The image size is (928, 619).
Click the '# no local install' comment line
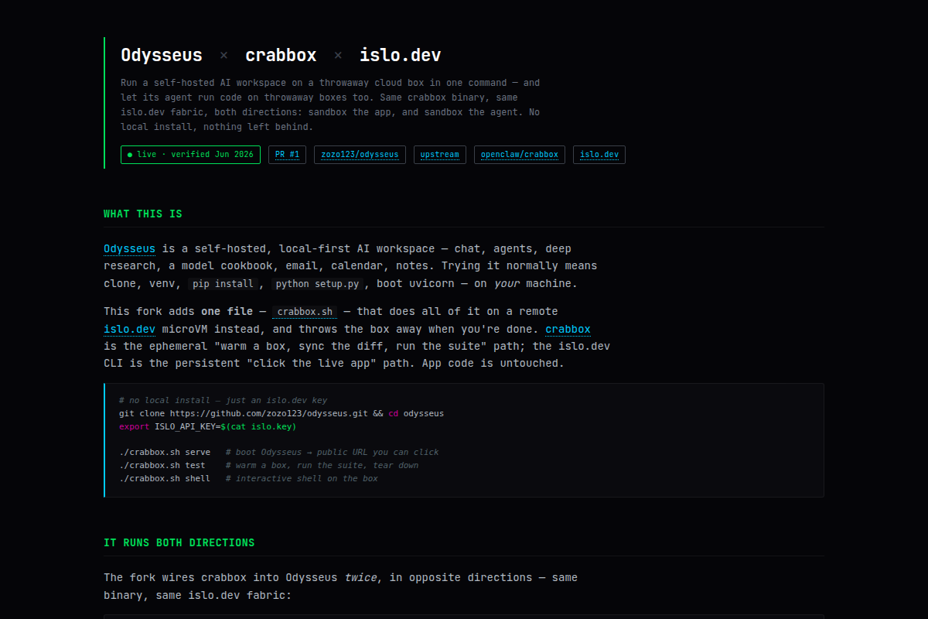pos(223,400)
